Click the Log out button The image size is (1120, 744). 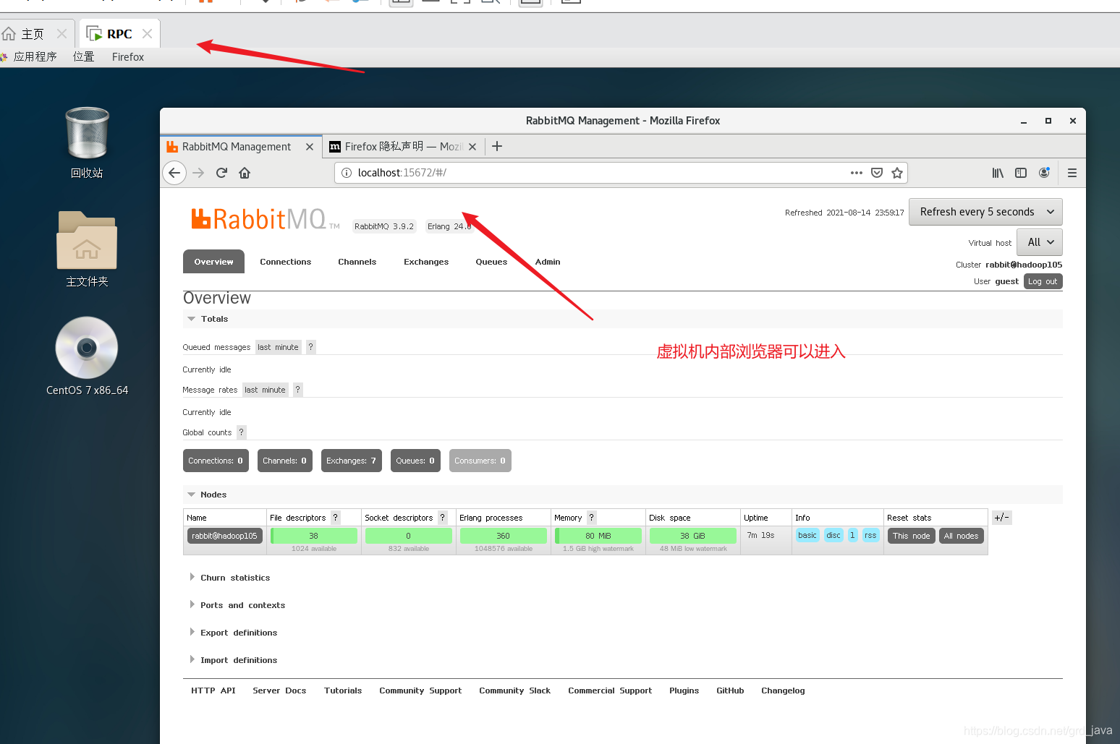(1043, 281)
